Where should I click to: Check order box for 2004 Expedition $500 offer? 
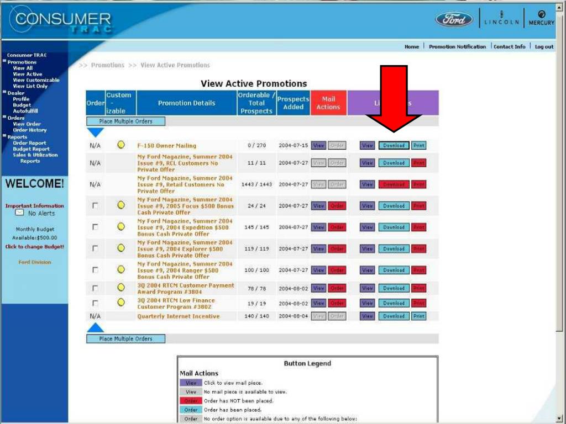tap(95, 227)
